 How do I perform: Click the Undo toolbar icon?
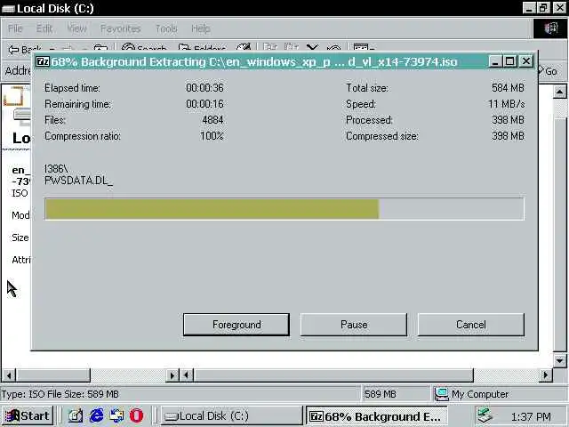334,48
